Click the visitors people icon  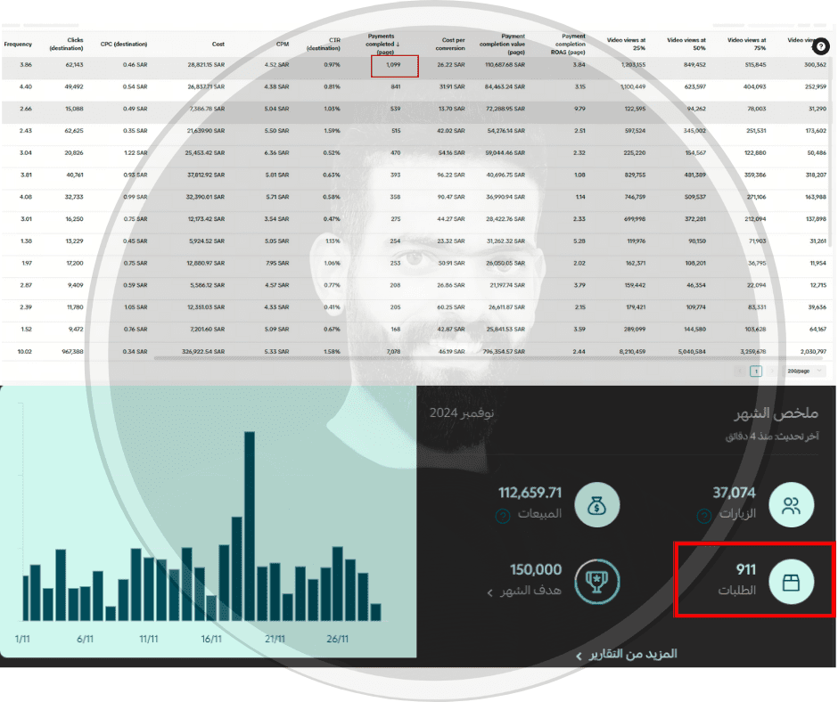[x=791, y=505]
